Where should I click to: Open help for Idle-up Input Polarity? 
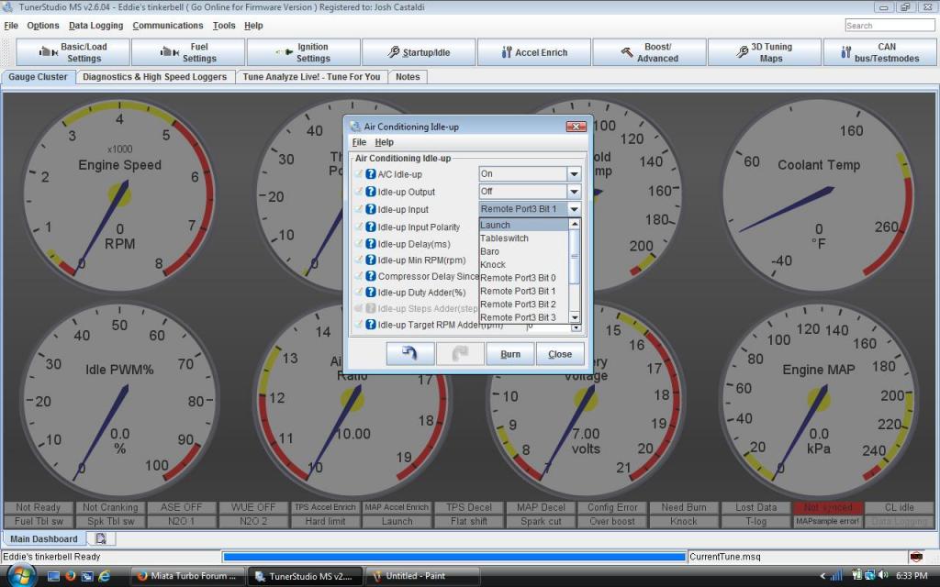coord(371,227)
